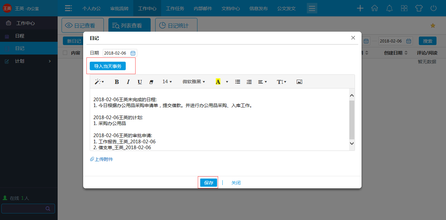Image resolution: width=446 pixels, height=220 pixels.
Task: Click the theme shirt icon in header
Action: [419, 8]
